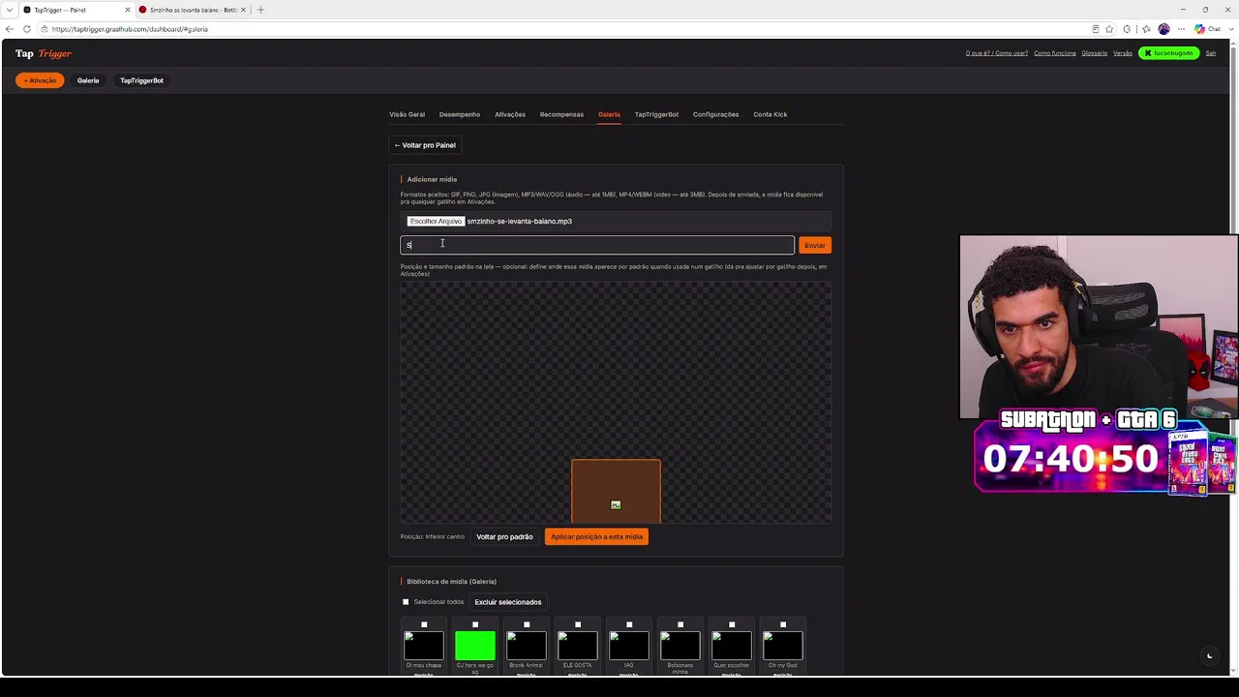The height and width of the screenshot is (697, 1239).
Task: Open the reader view icon in the address bar
Action: coord(1095,29)
